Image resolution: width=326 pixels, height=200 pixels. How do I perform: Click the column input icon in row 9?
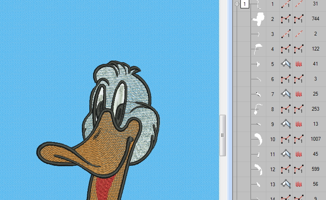click(286, 124)
